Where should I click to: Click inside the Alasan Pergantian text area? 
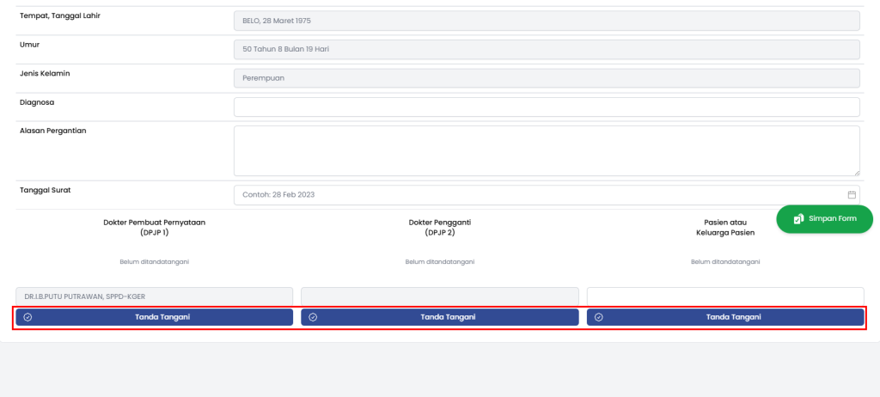coord(547,150)
